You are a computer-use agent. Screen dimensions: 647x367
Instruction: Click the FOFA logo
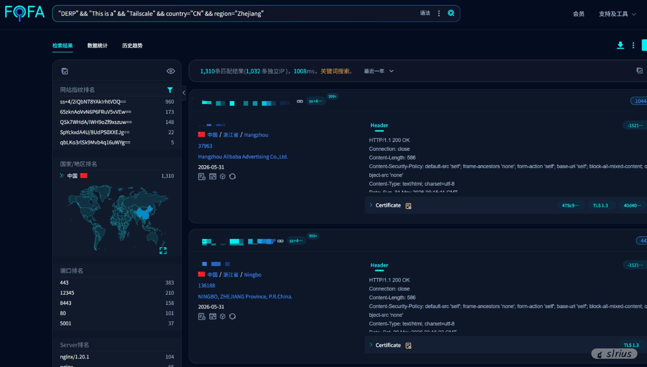click(25, 13)
